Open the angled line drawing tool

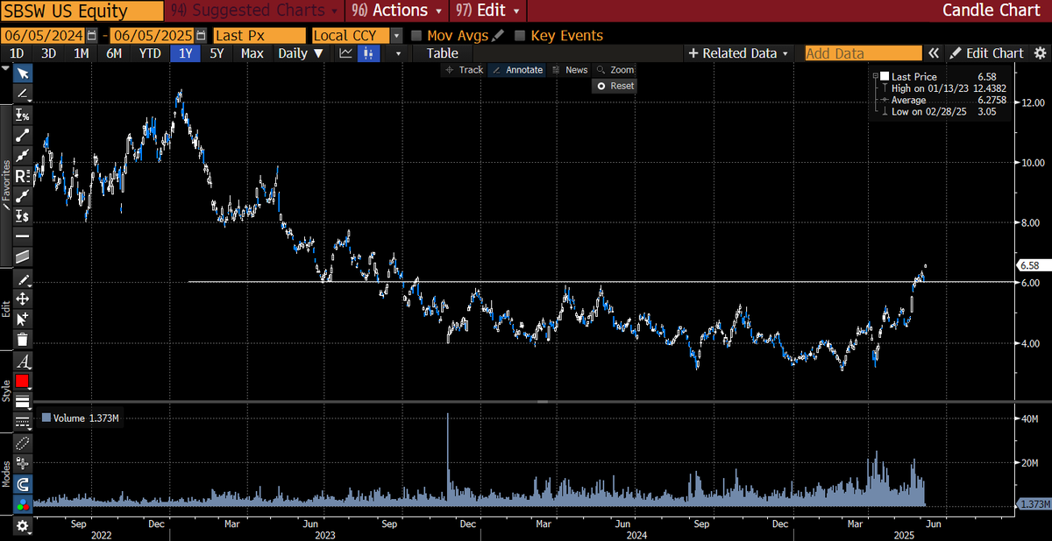tap(23, 93)
